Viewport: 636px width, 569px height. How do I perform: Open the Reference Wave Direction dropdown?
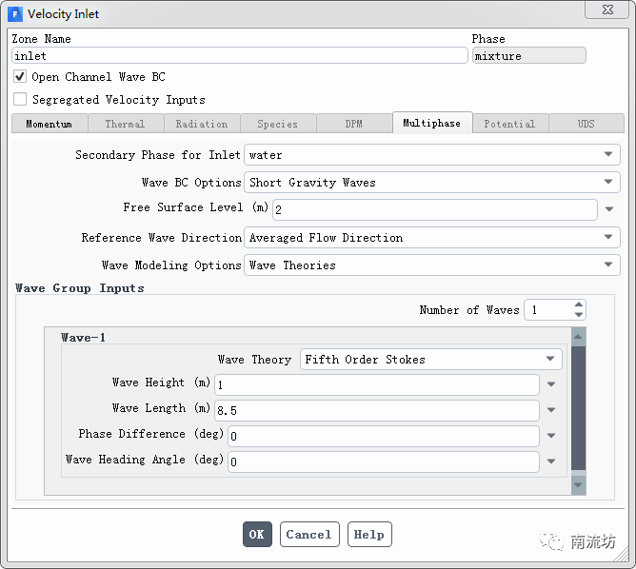point(432,238)
